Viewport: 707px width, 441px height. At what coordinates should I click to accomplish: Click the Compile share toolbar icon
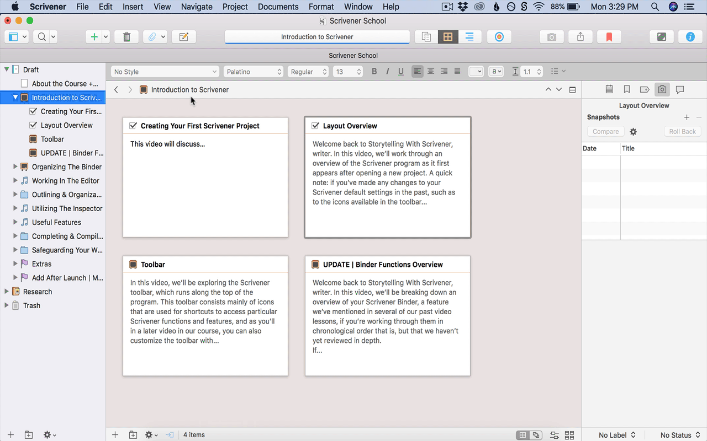581,37
